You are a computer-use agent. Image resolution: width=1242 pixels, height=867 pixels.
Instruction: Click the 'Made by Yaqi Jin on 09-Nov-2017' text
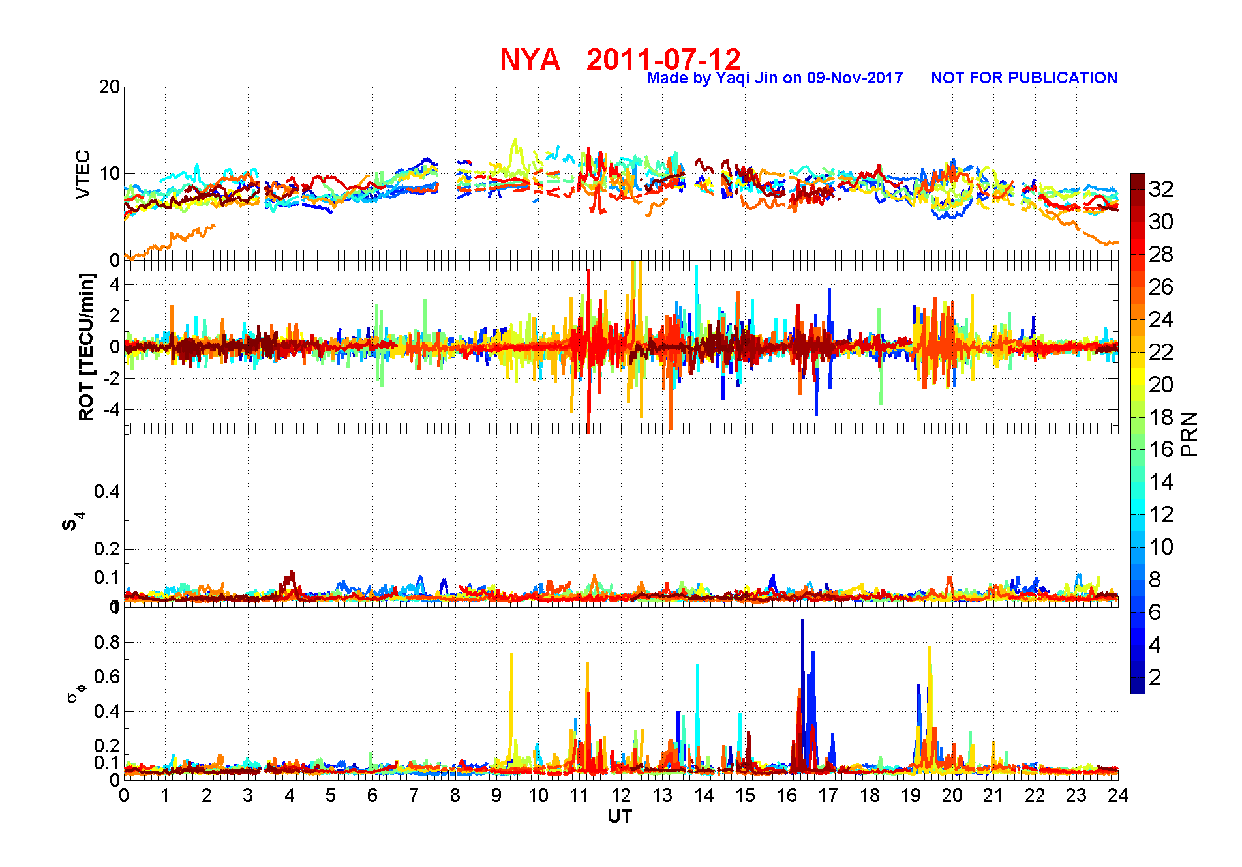tap(774, 78)
